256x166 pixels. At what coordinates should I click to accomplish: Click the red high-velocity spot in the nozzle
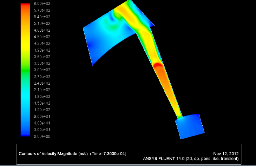[x=158, y=65]
